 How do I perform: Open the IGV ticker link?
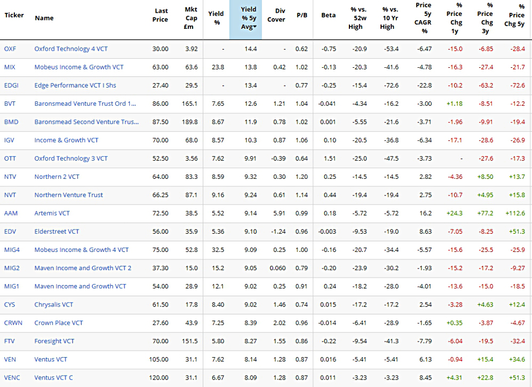tap(9, 140)
